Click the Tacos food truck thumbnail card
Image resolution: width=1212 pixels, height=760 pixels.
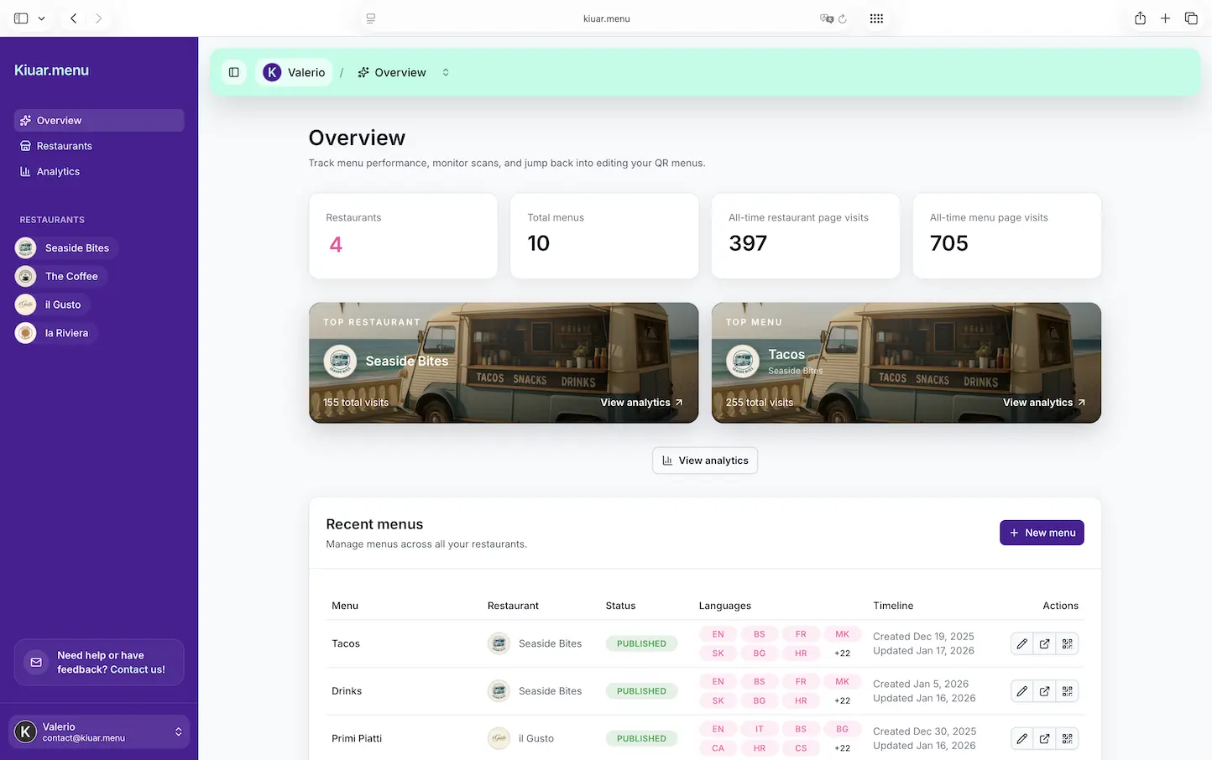pos(906,362)
